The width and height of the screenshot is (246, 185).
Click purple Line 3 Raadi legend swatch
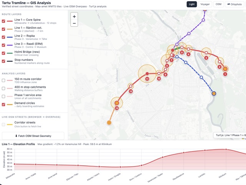pos(10,45)
